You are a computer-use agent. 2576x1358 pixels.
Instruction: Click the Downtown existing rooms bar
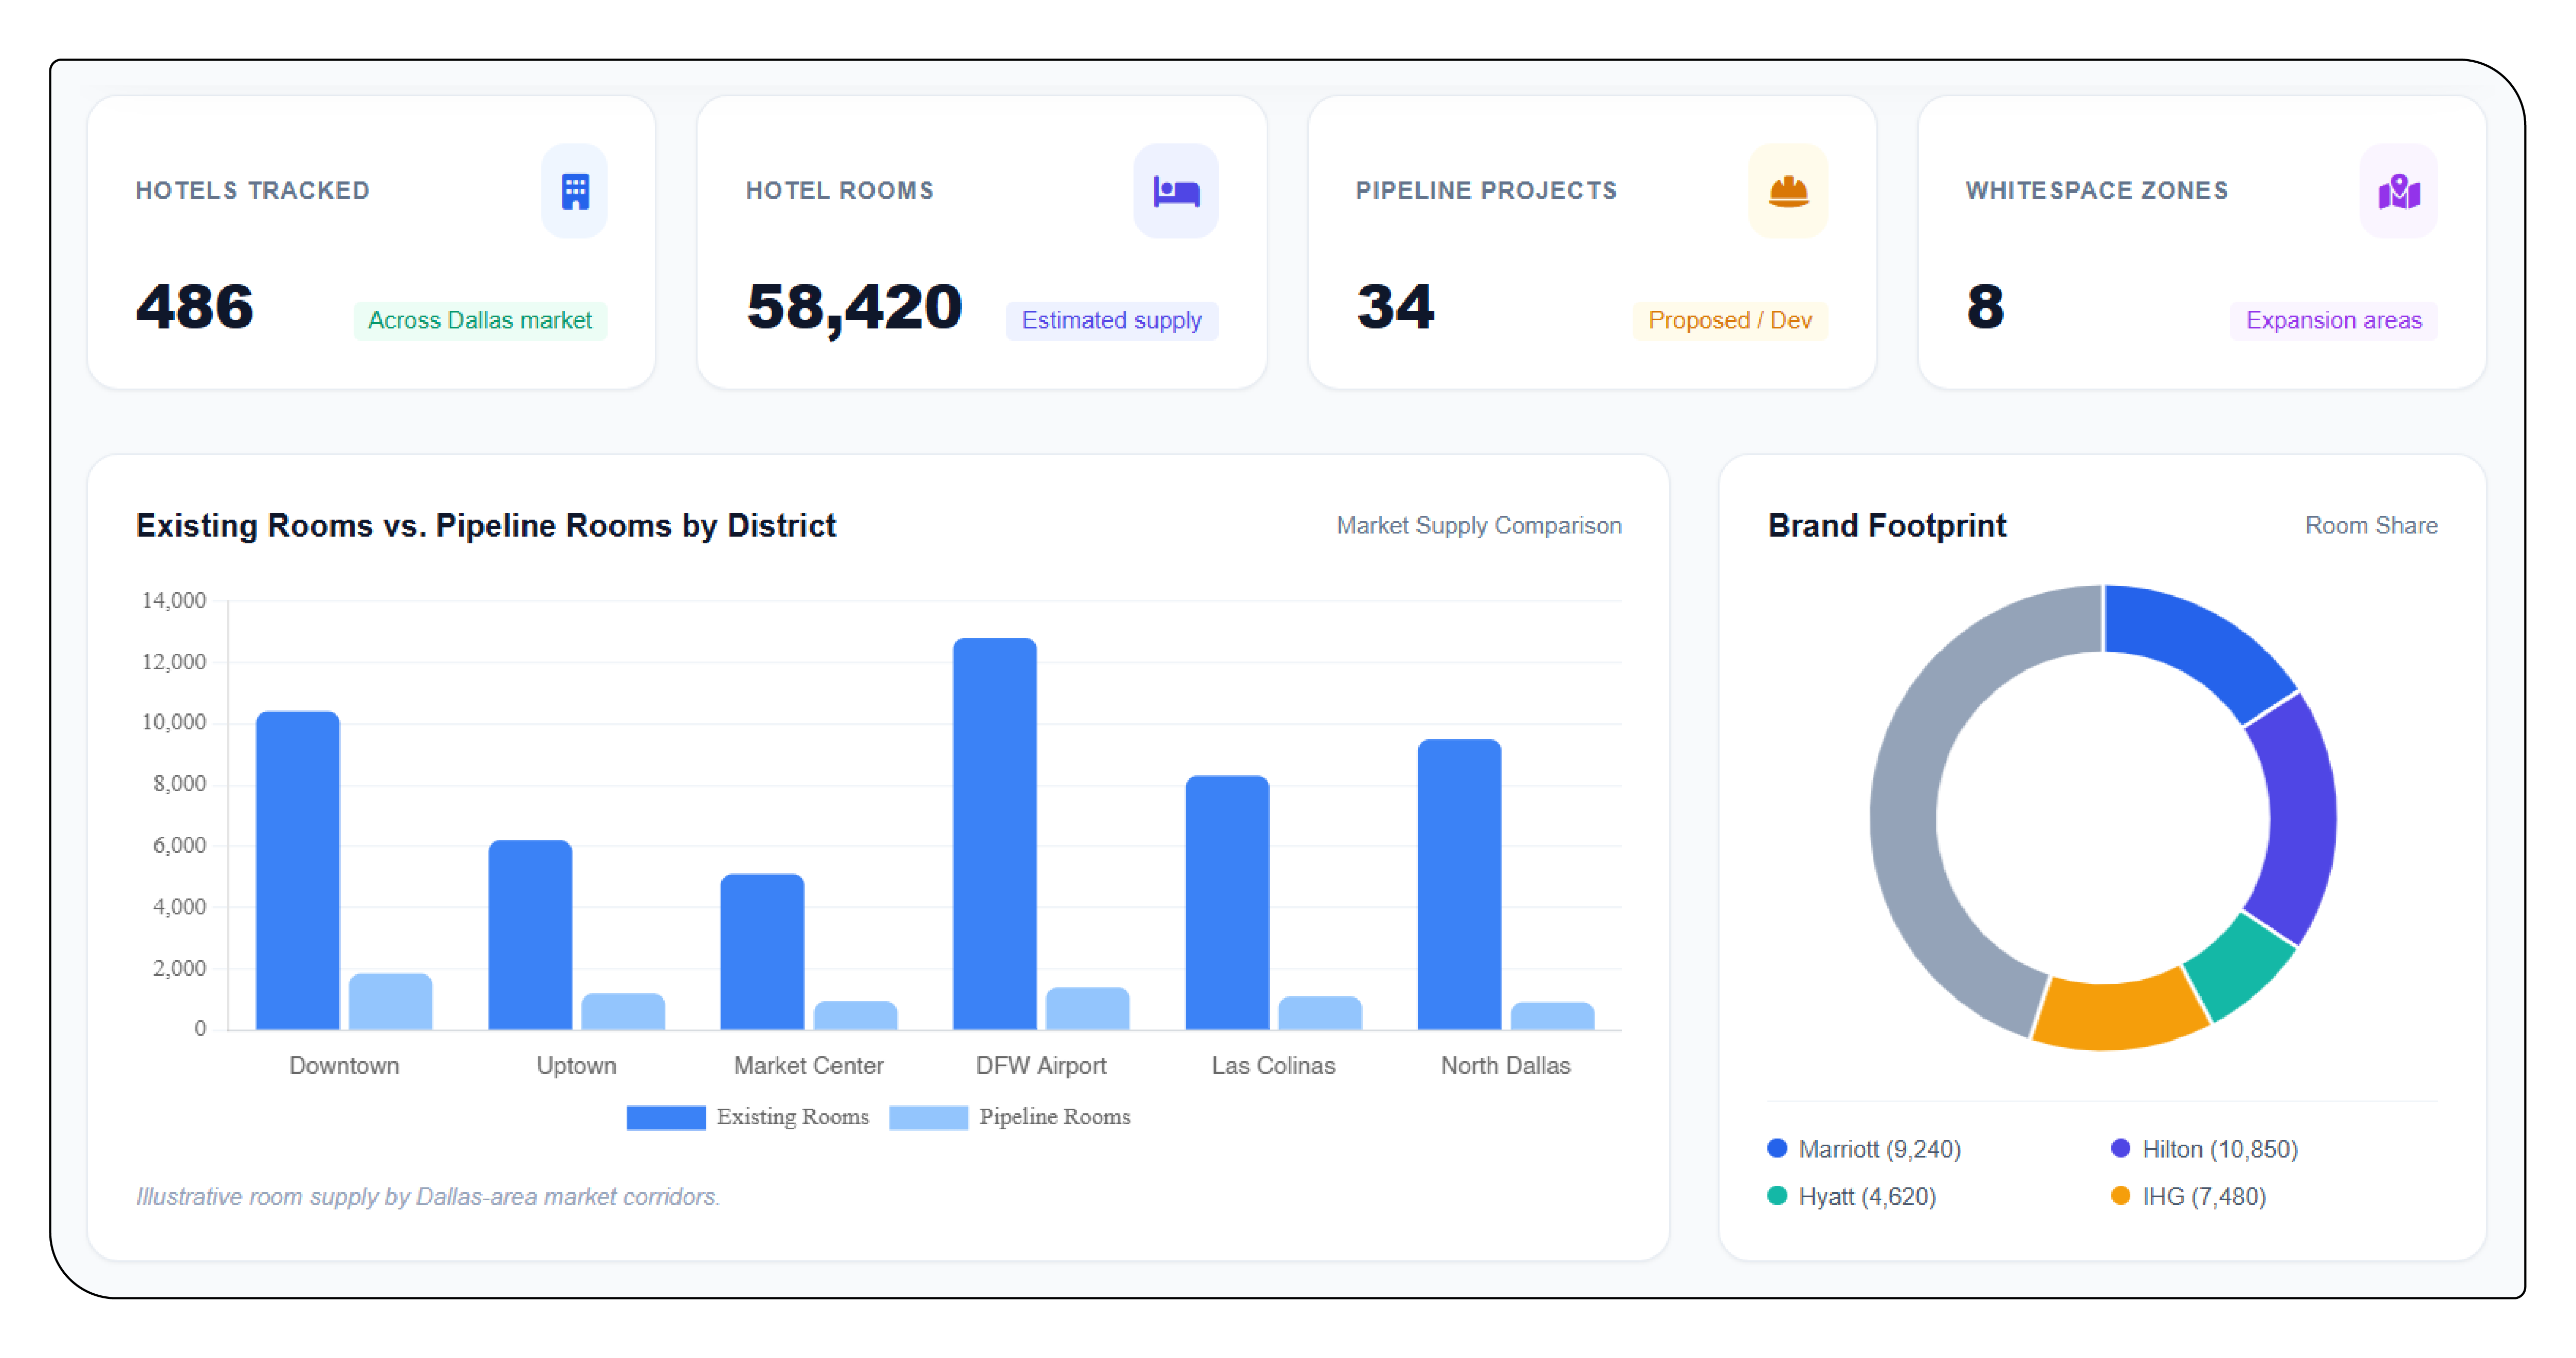pos(298,870)
